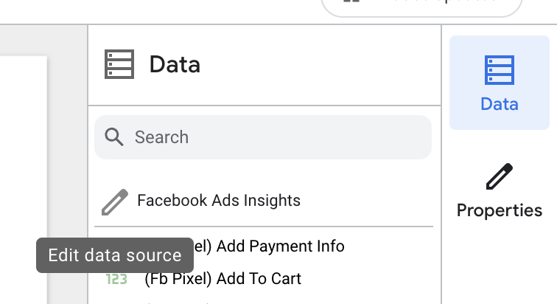Click the blue Data text label
557x304 pixels.
(x=499, y=104)
